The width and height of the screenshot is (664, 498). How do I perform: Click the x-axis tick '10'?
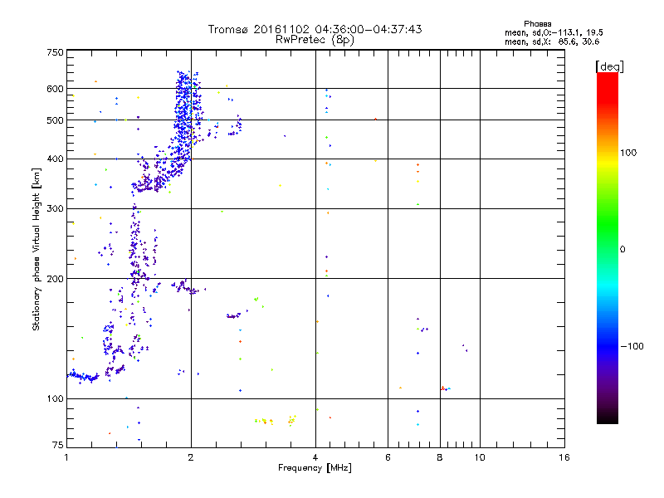480,457
